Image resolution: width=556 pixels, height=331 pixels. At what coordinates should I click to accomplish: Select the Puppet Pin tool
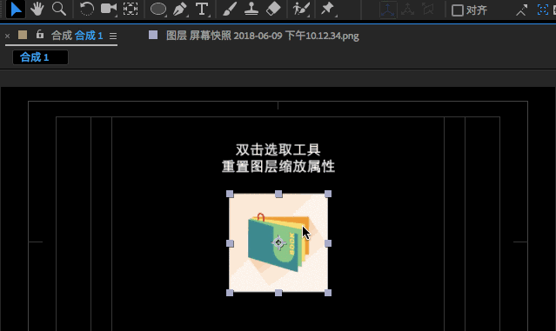click(x=328, y=10)
